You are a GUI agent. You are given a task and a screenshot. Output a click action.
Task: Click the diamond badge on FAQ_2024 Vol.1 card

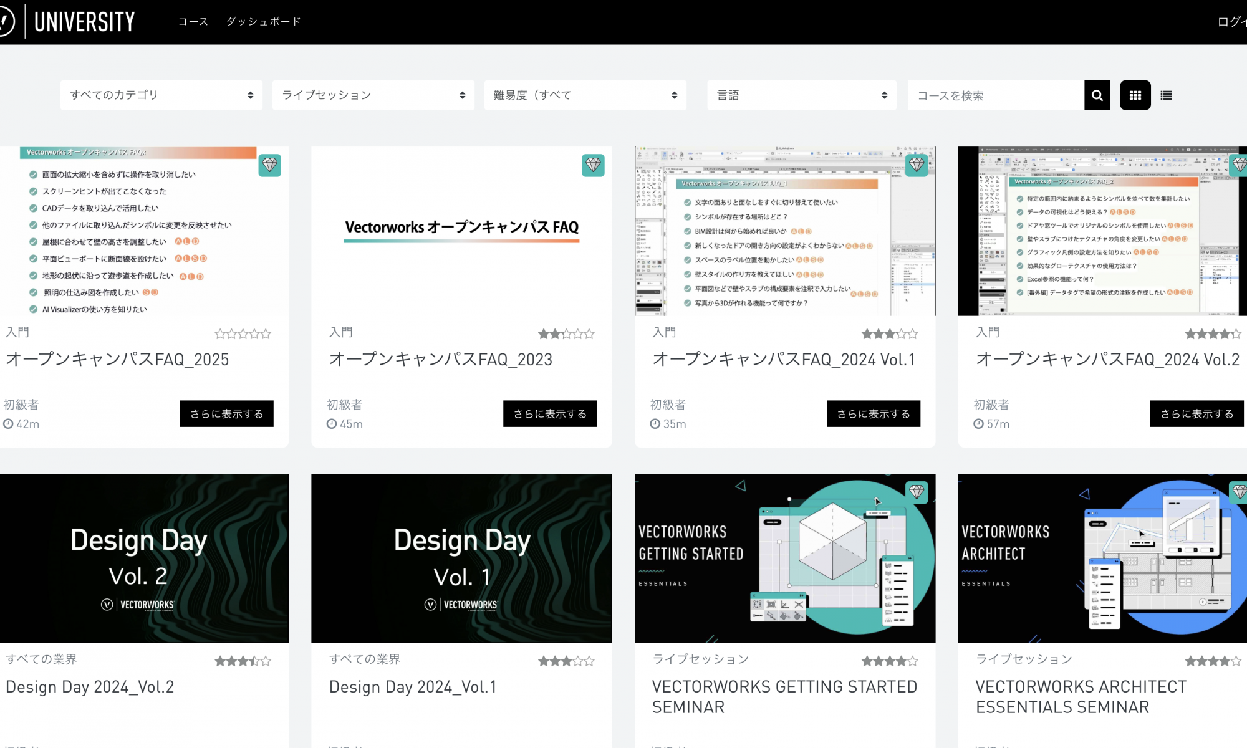[x=917, y=165]
